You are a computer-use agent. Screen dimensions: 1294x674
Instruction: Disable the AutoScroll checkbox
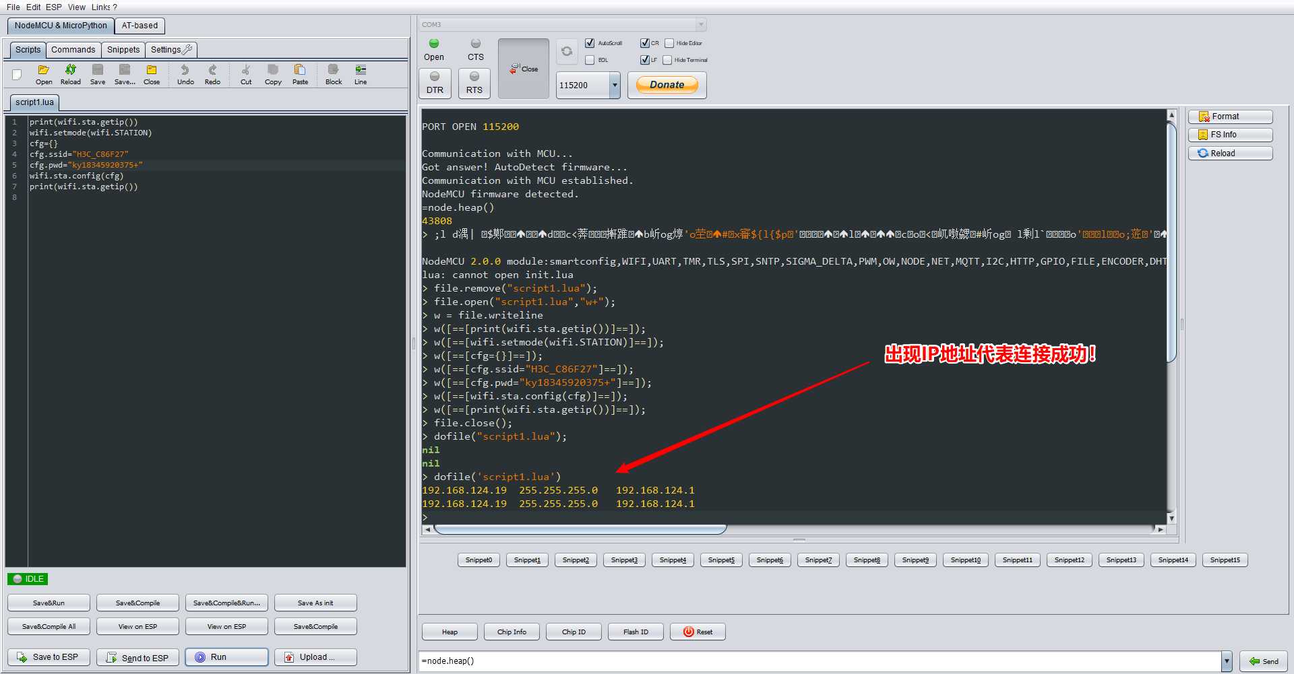coord(590,43)
